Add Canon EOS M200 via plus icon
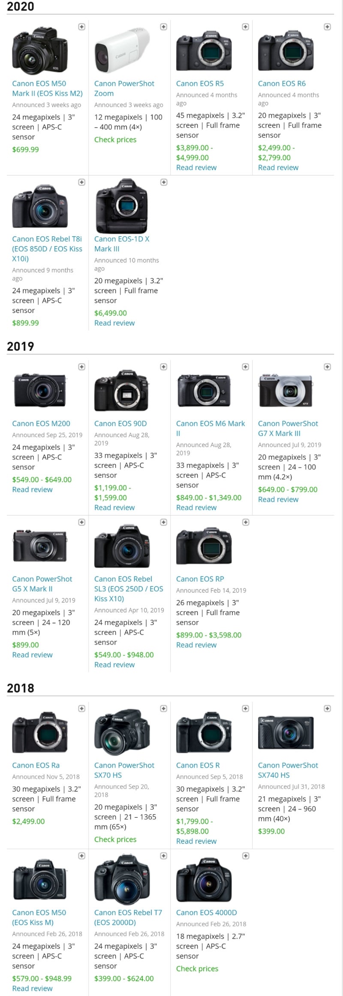The height and width of the screenshot is (996, 343). click(x=81, y=367)
